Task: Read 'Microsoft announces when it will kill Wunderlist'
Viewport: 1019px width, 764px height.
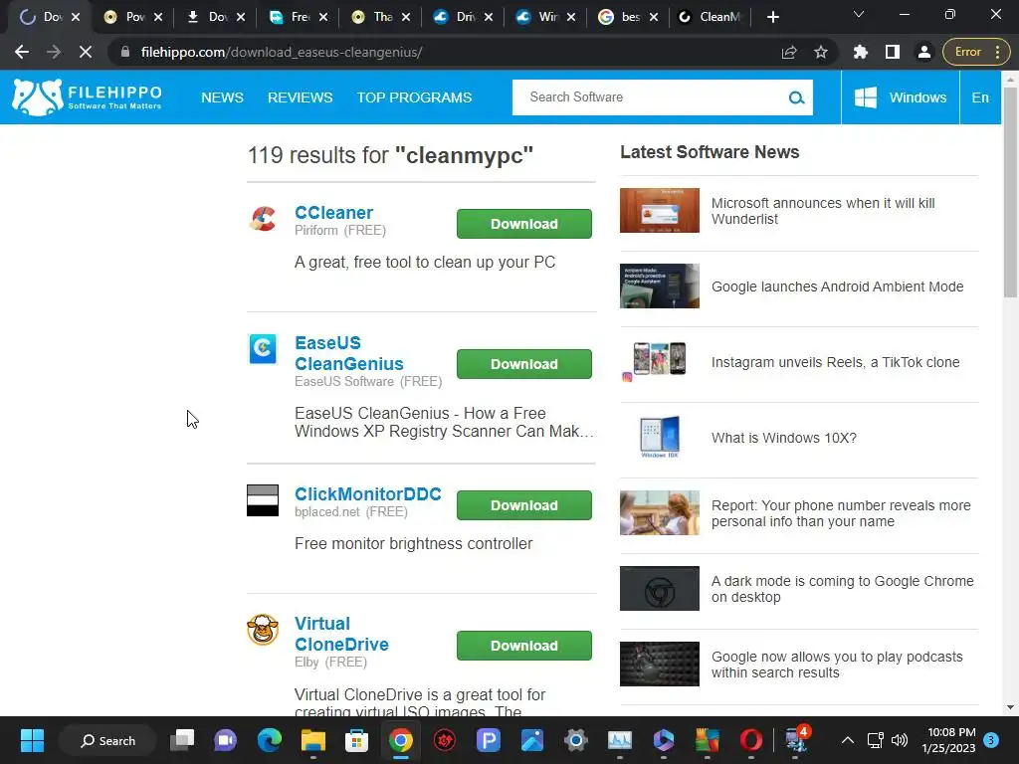Action: tap(823, 211)
